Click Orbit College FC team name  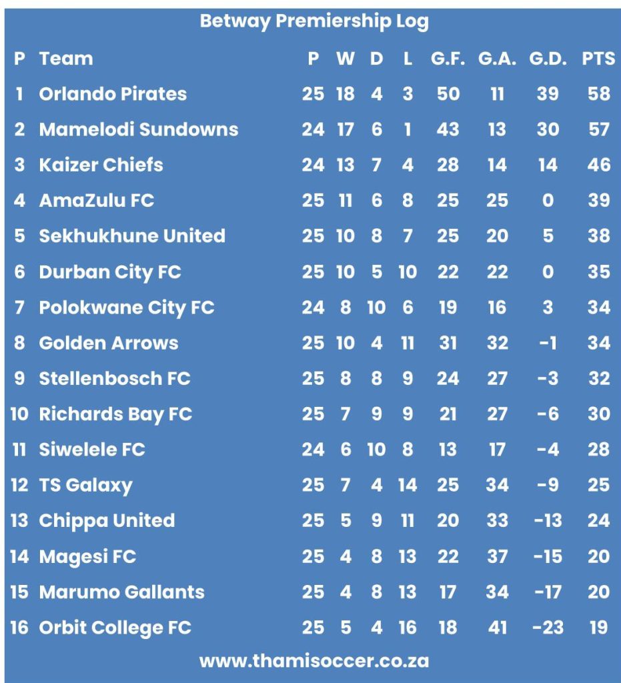[115, 627]
